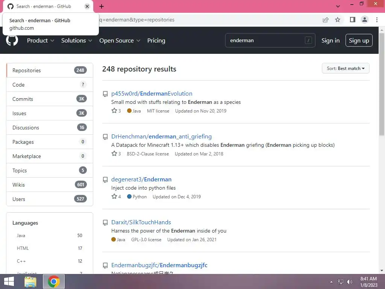Click the scrollbar down arrow
The image size is (385, 289).
pos(382,271)
